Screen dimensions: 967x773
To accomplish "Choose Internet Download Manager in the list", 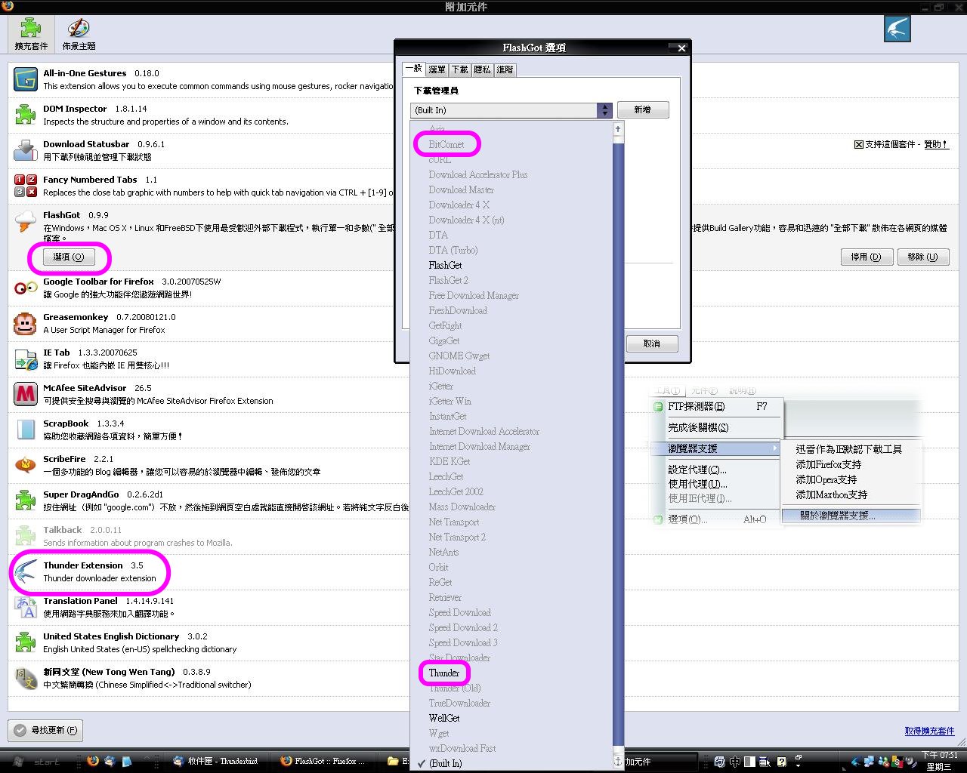I will (480, 446).
